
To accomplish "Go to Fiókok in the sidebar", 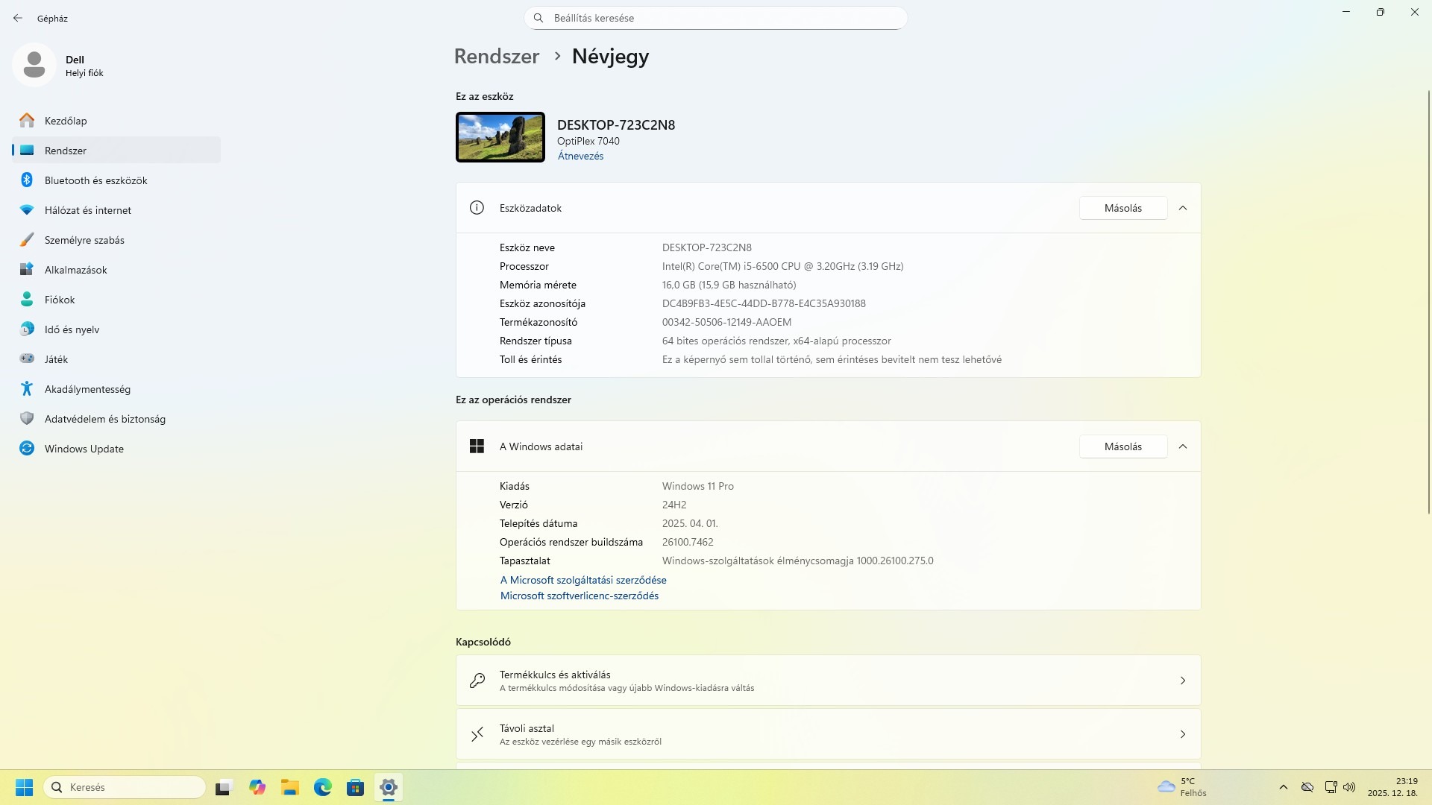I will pyautogui.click(x=60, y=300).
